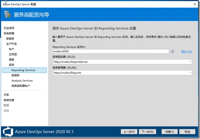200x139 pixels.
Task: Open 就绪检查 step in sidebar
Action: tap(9, 100)
